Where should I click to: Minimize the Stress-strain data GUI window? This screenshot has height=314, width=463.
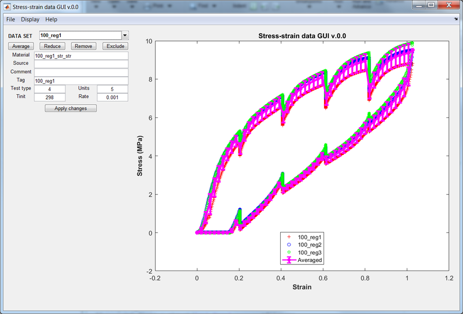[417, 5]
